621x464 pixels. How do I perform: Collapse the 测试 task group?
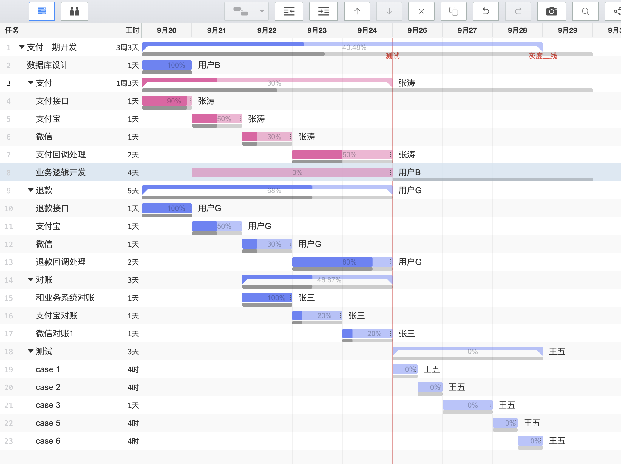point(30,351)
